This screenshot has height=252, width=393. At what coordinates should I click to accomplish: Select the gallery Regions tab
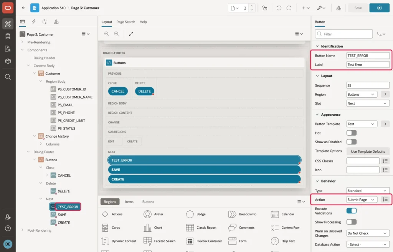coord(110,202)
